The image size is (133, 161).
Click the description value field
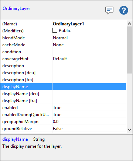[x=89, y=66]
